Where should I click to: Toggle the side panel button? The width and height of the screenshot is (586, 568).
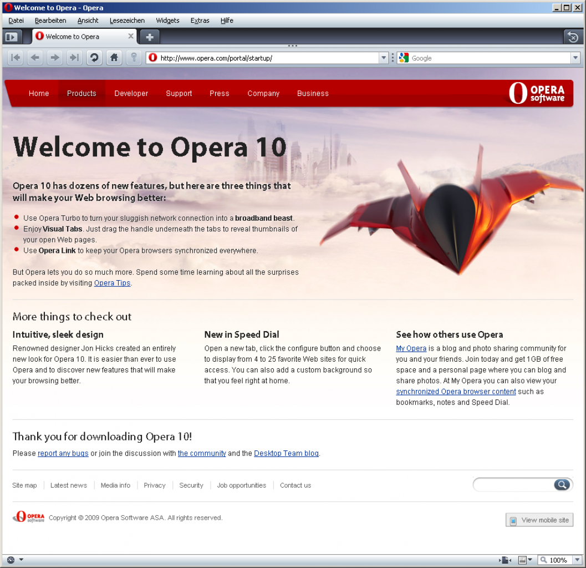pyautogui.click(x=12, y=37)
